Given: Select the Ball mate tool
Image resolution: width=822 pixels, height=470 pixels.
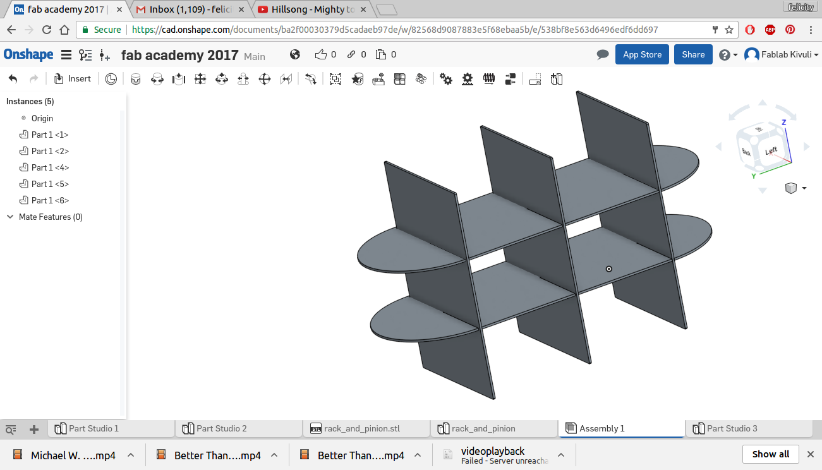Looking at the screenshot, I should 265,79.
